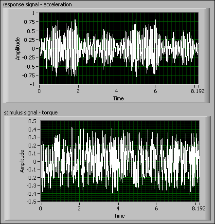
Task: Click the 0 start value on torque time axis
Action: point(40,208)
